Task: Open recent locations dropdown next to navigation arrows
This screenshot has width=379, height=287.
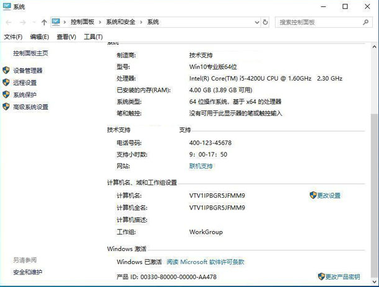Action: tap(33, 22)
